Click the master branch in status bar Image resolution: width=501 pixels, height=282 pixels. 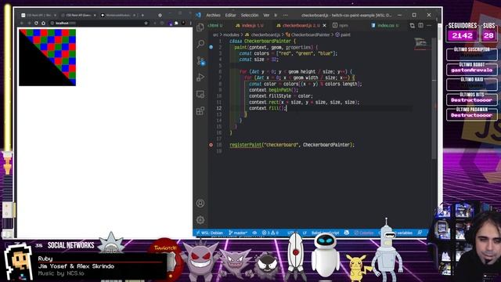click(238, 233)
